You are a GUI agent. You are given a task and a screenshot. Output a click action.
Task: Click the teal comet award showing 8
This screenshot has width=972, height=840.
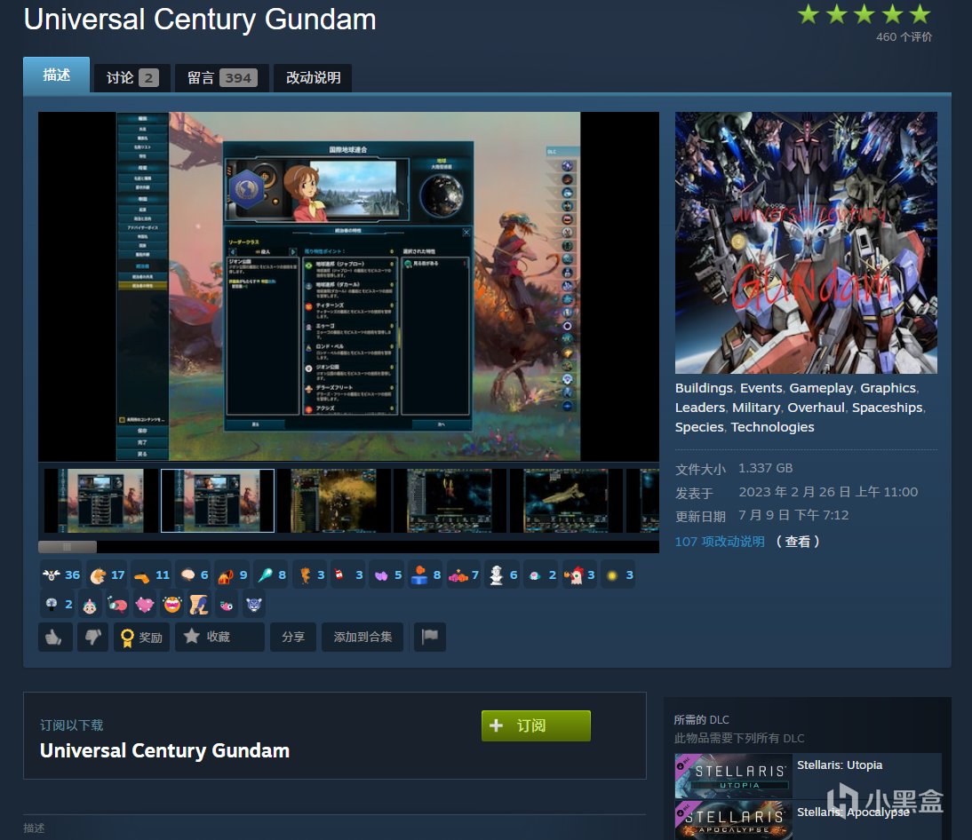272,575
